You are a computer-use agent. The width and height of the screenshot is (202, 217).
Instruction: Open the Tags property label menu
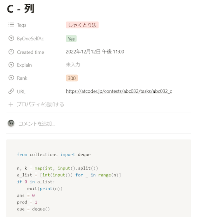(x=21, y=25)
